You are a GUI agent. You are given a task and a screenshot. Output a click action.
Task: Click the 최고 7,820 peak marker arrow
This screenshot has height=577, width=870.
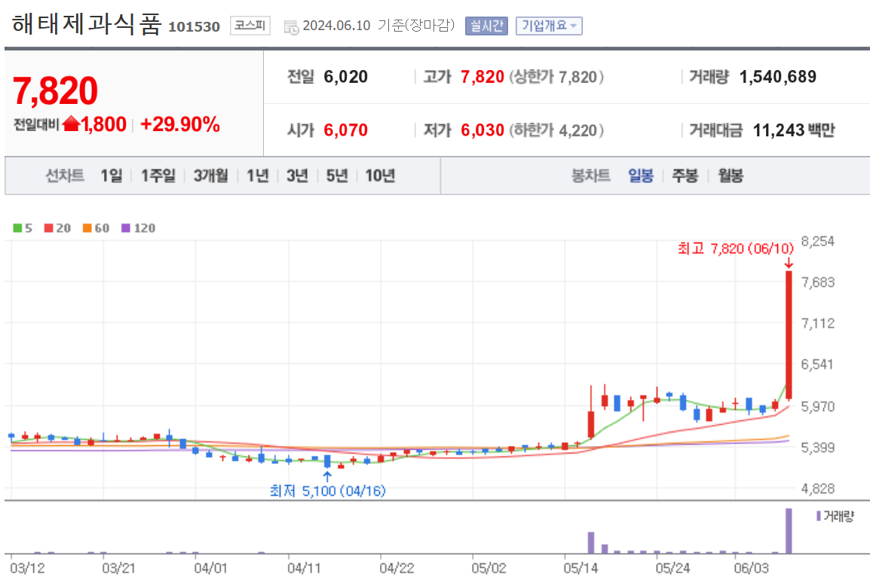[789, 263]
